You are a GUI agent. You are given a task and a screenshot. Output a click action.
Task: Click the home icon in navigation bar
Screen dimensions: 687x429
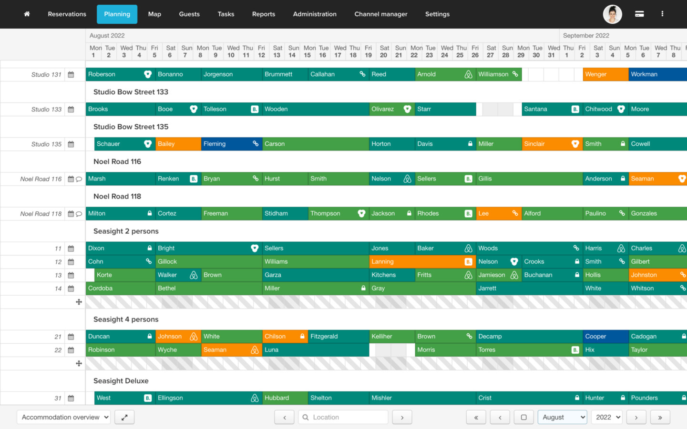click(27, 14)
